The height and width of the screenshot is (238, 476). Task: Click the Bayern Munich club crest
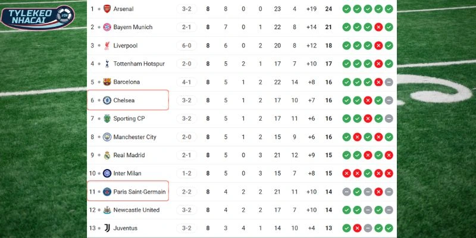point(107,27)
